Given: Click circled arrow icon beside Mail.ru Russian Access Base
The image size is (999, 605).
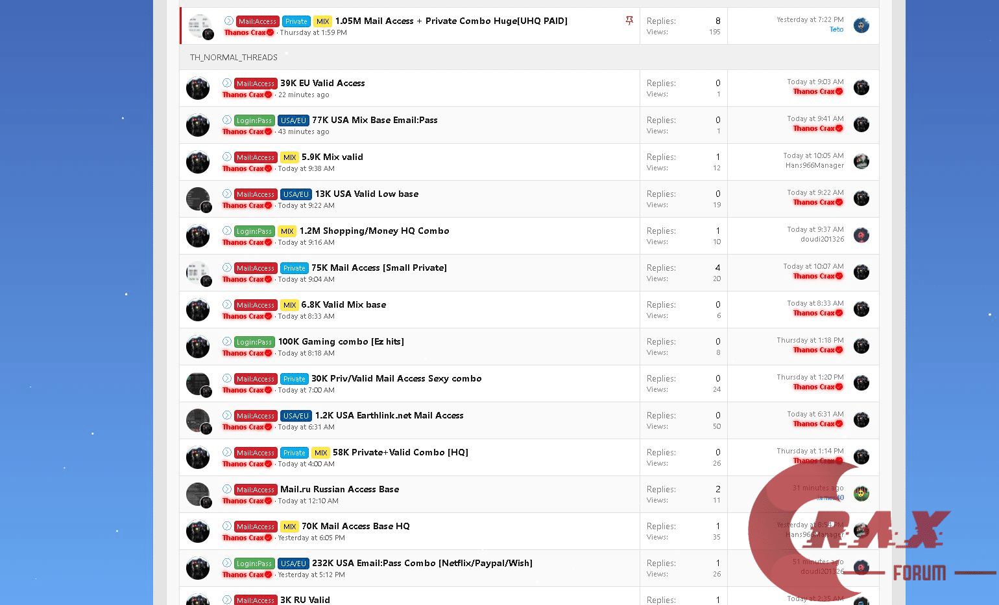Looking at the screenshot, I should [x=227, y=489].
